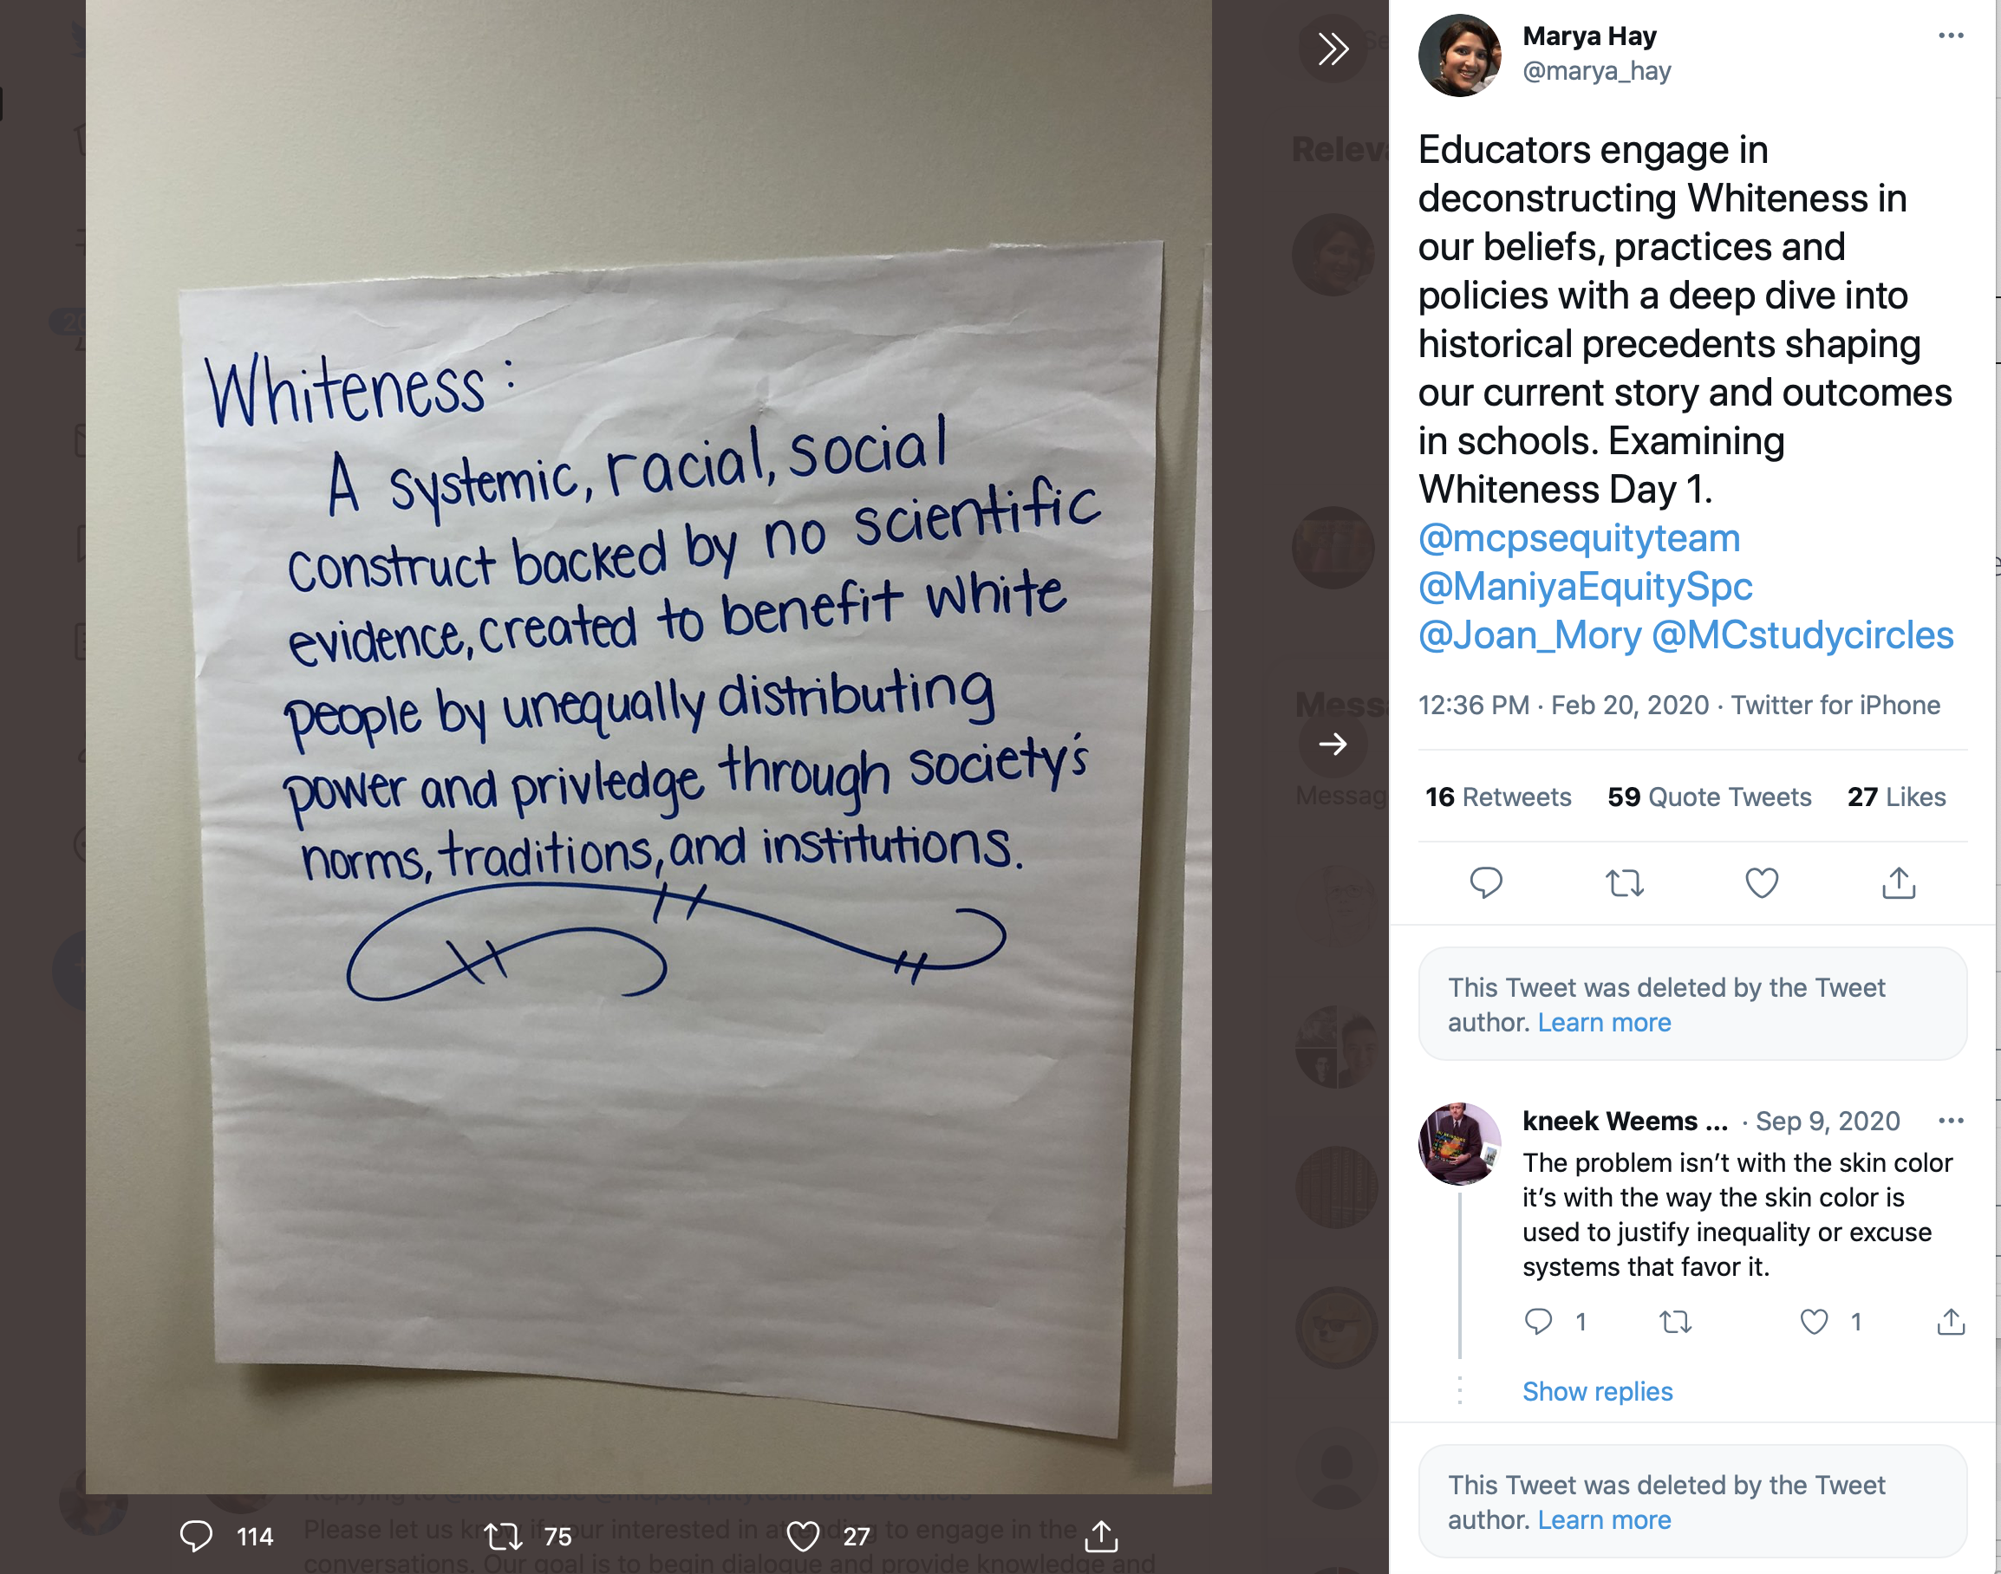The image size is (2001, 1574).
Task: Open more options on kneek Weems reply
Action: [x=1951, y=1121]
